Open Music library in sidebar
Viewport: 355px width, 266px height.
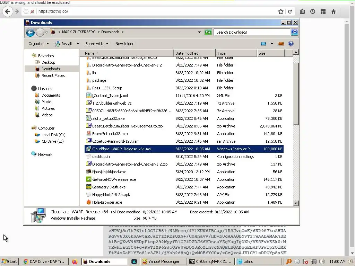click(46, 102)
